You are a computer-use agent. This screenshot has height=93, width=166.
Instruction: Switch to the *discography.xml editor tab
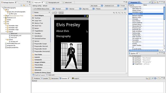pos(54,2)
